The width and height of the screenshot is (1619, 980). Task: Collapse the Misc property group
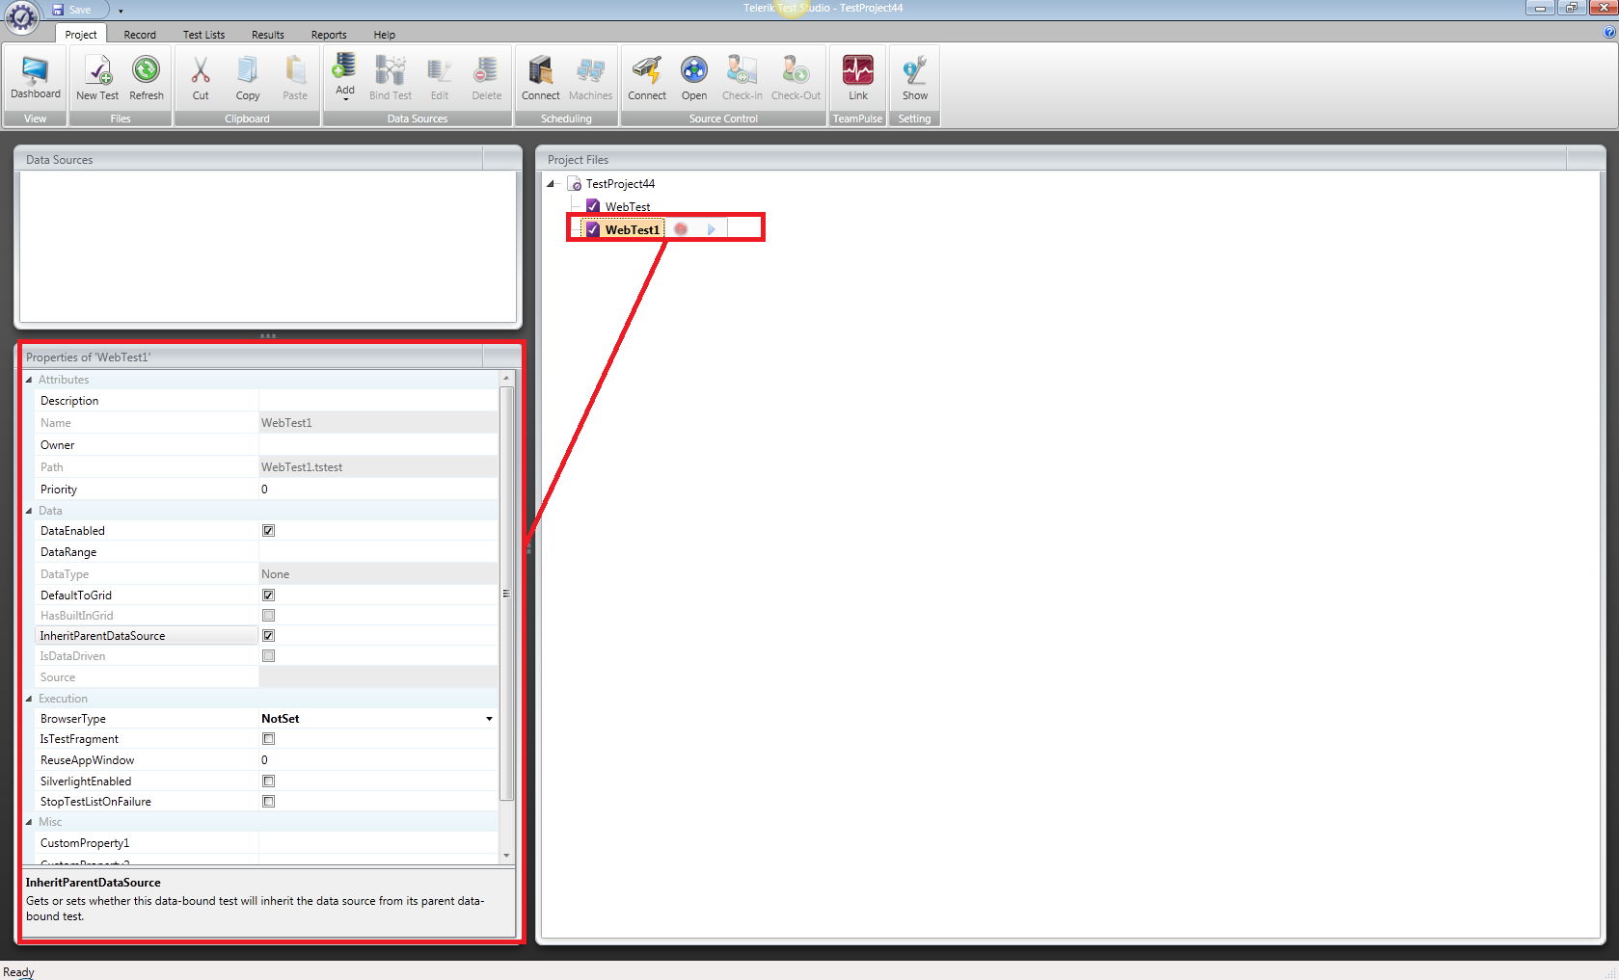point(29,822)
